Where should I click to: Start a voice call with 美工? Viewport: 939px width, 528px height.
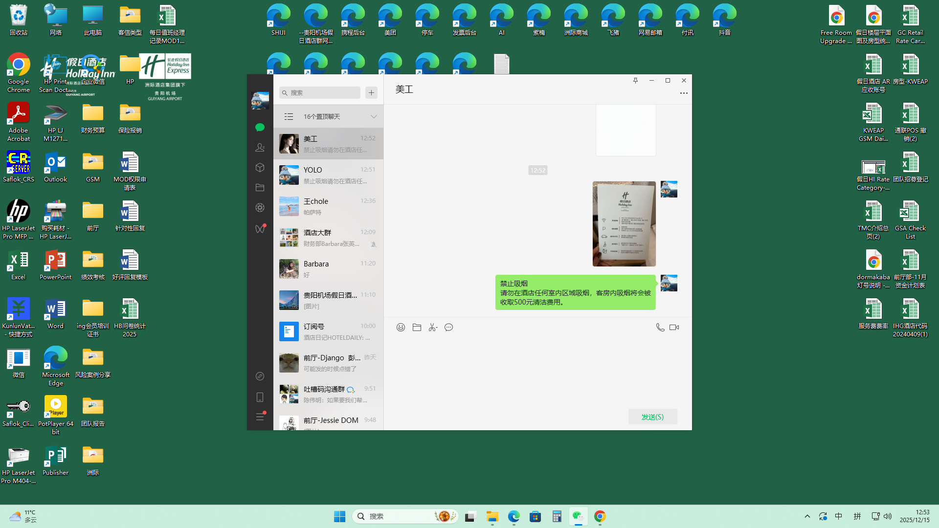(660, 328)
